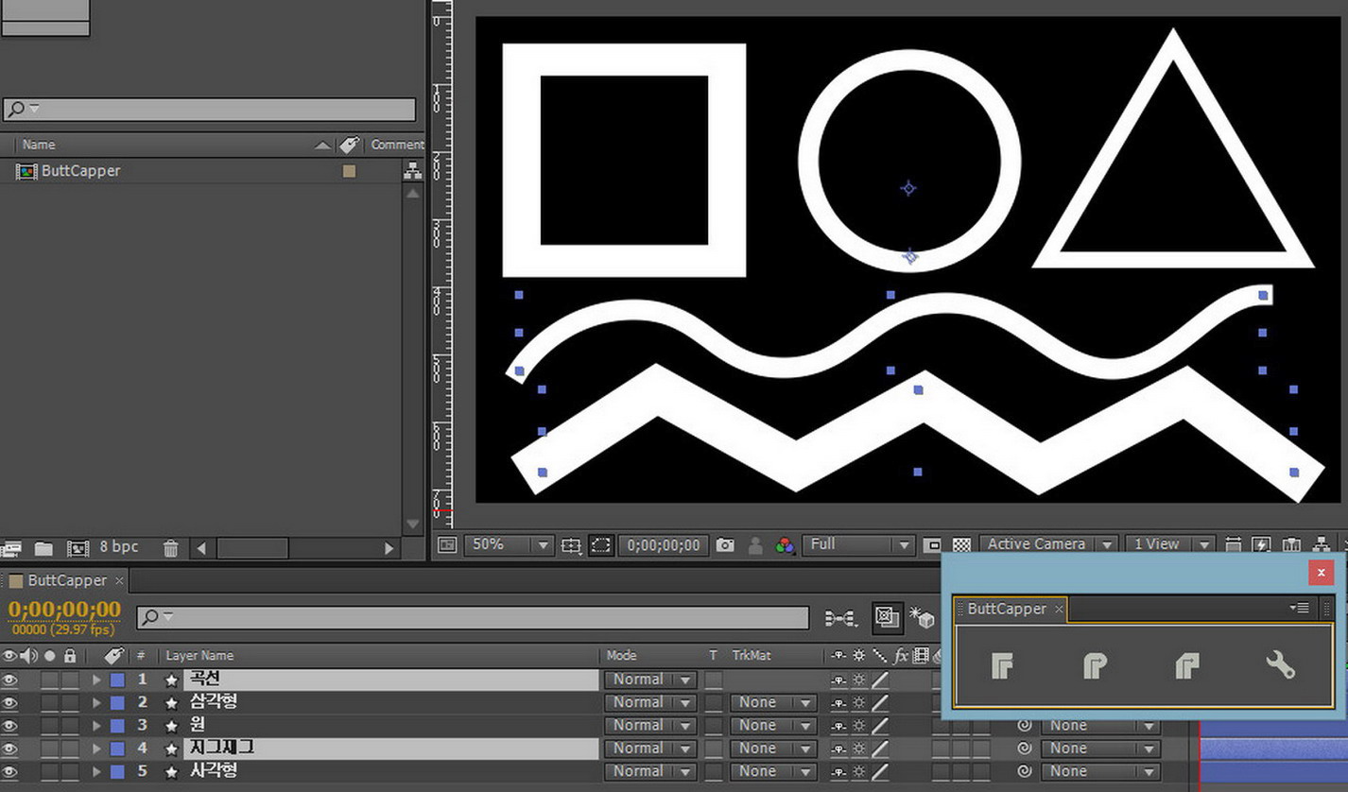Click the 8 bpc color depth button

[119, 547]
